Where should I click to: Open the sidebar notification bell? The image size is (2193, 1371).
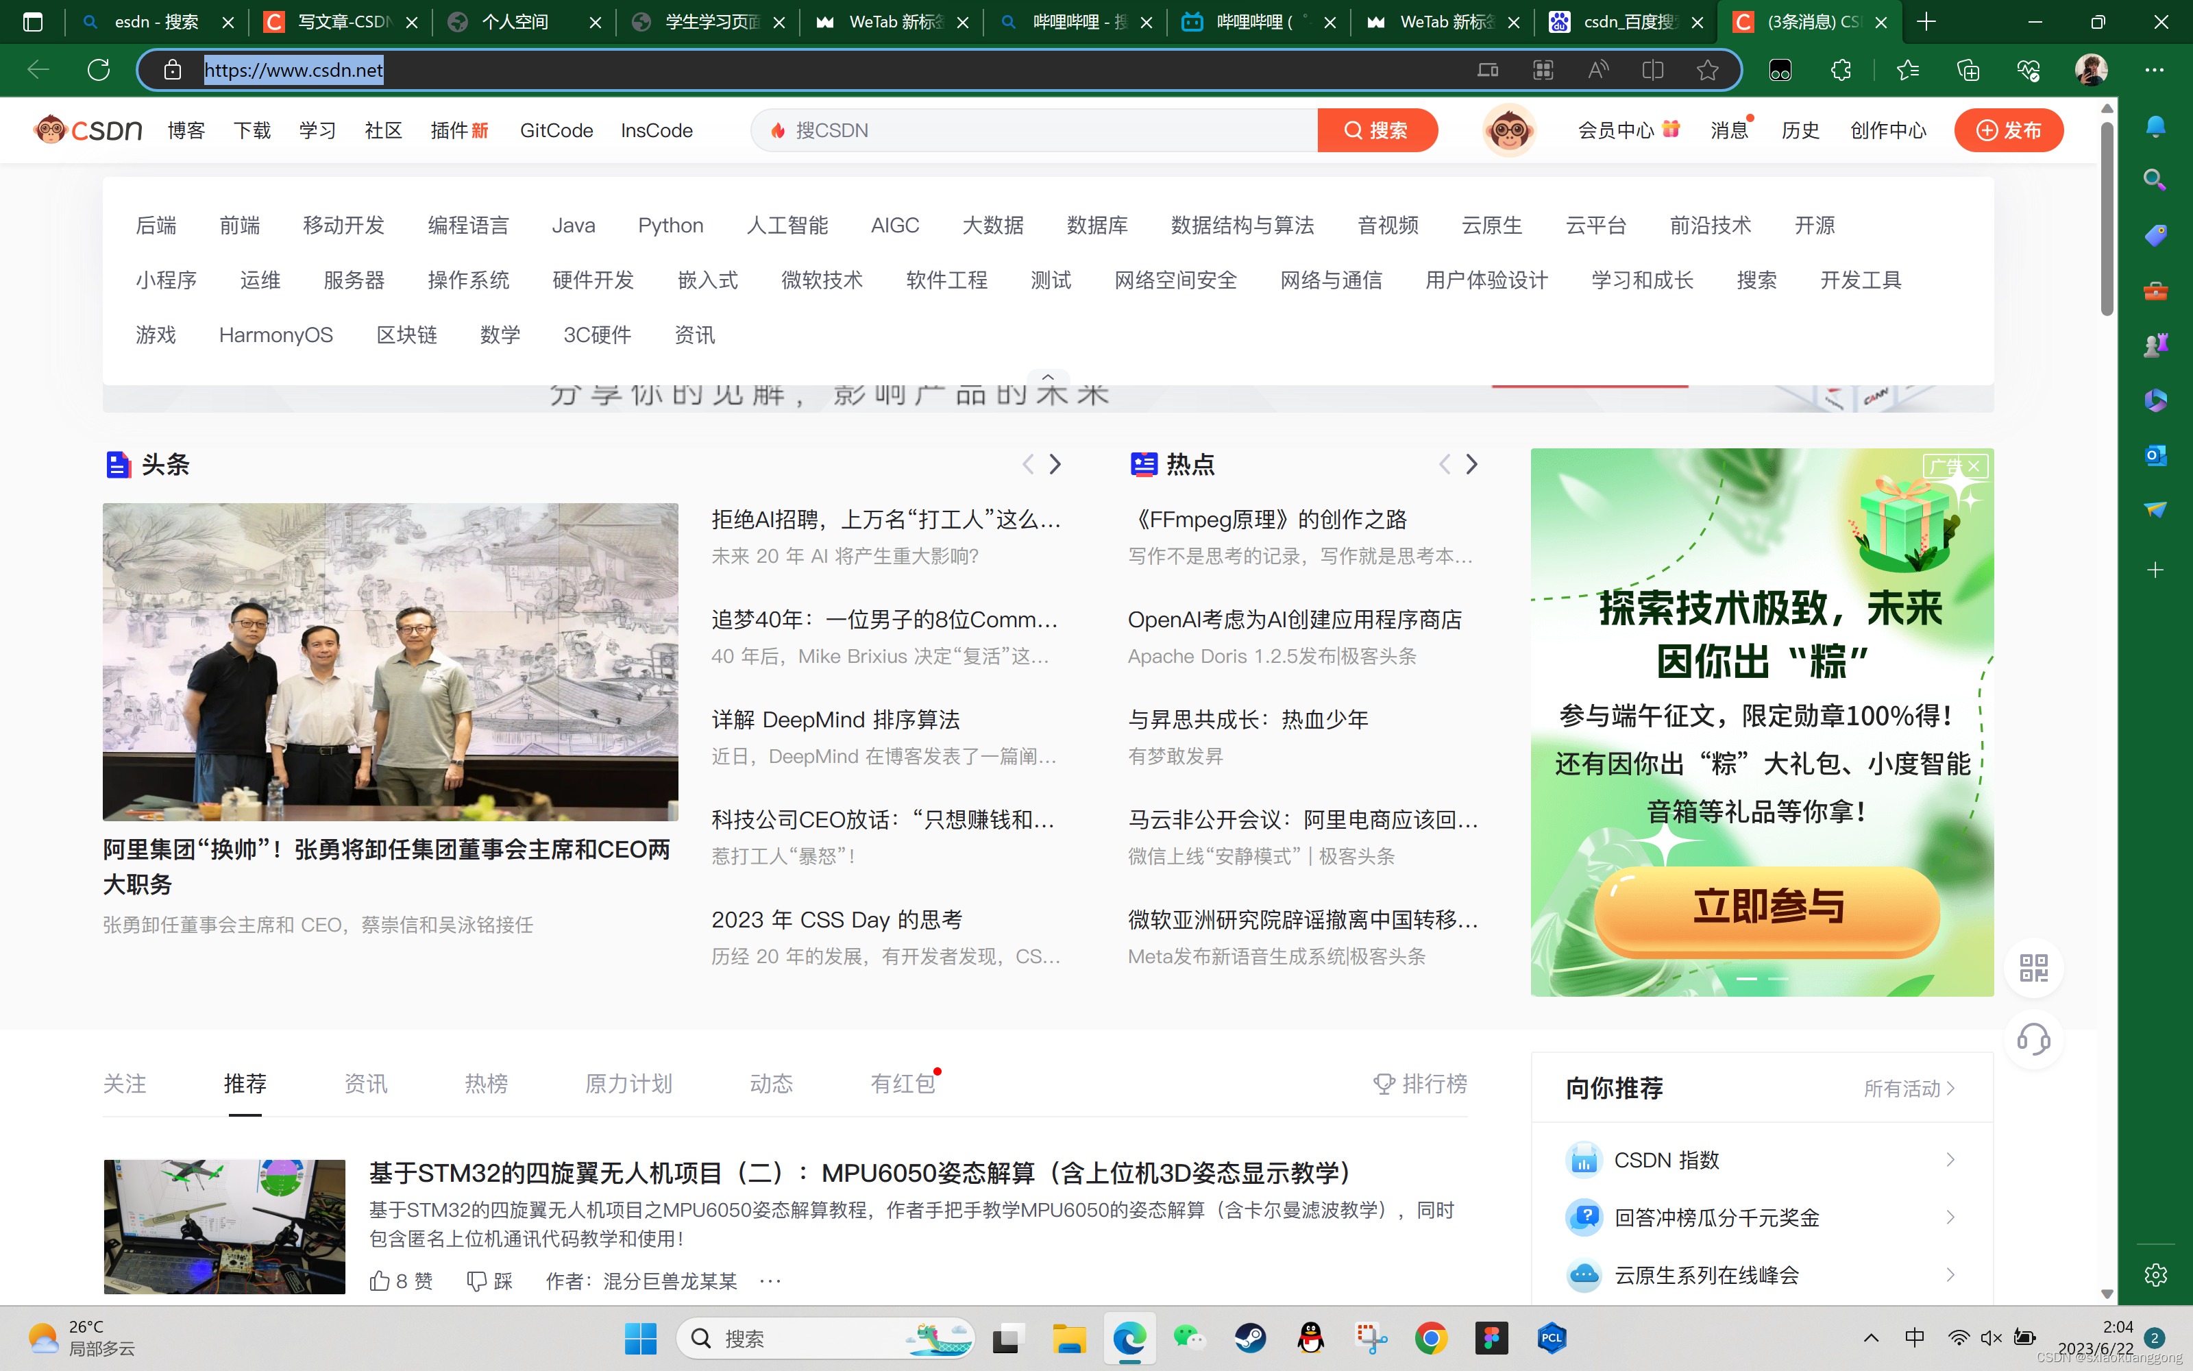pos(2156,126)
